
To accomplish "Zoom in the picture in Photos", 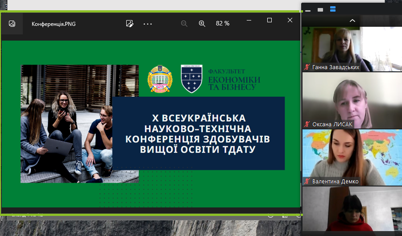I will click(202, 24).
